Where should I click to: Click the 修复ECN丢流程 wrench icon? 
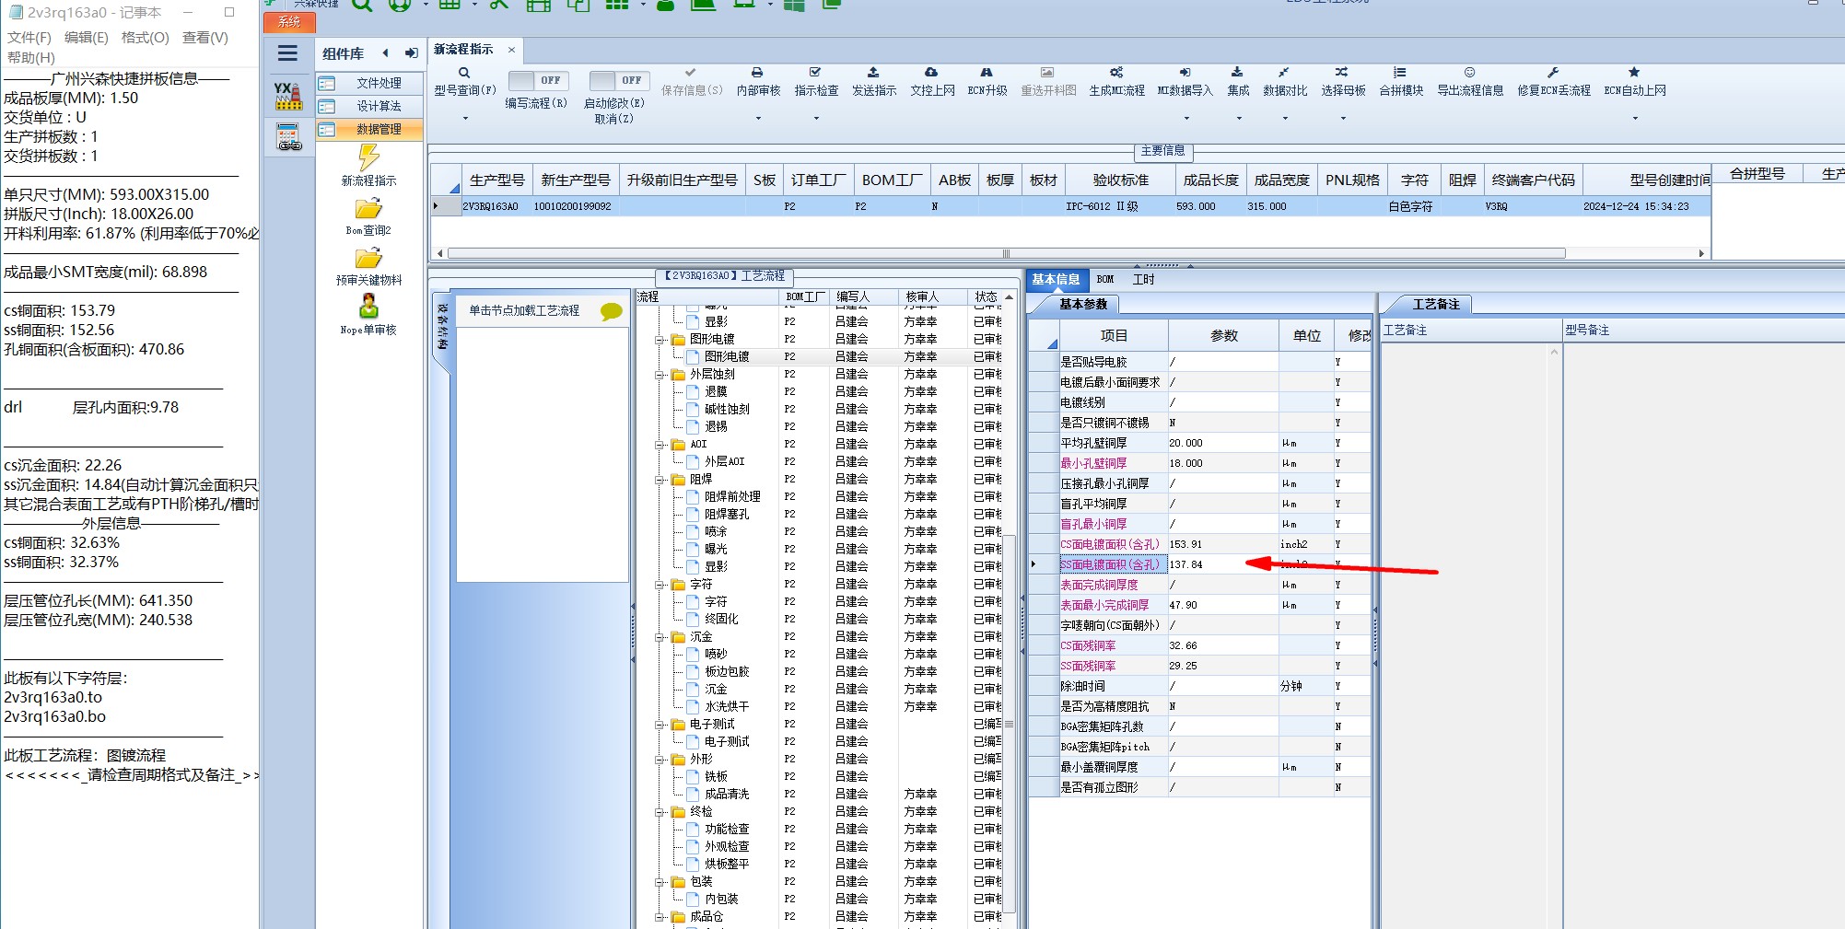(x=1553, y=73)
